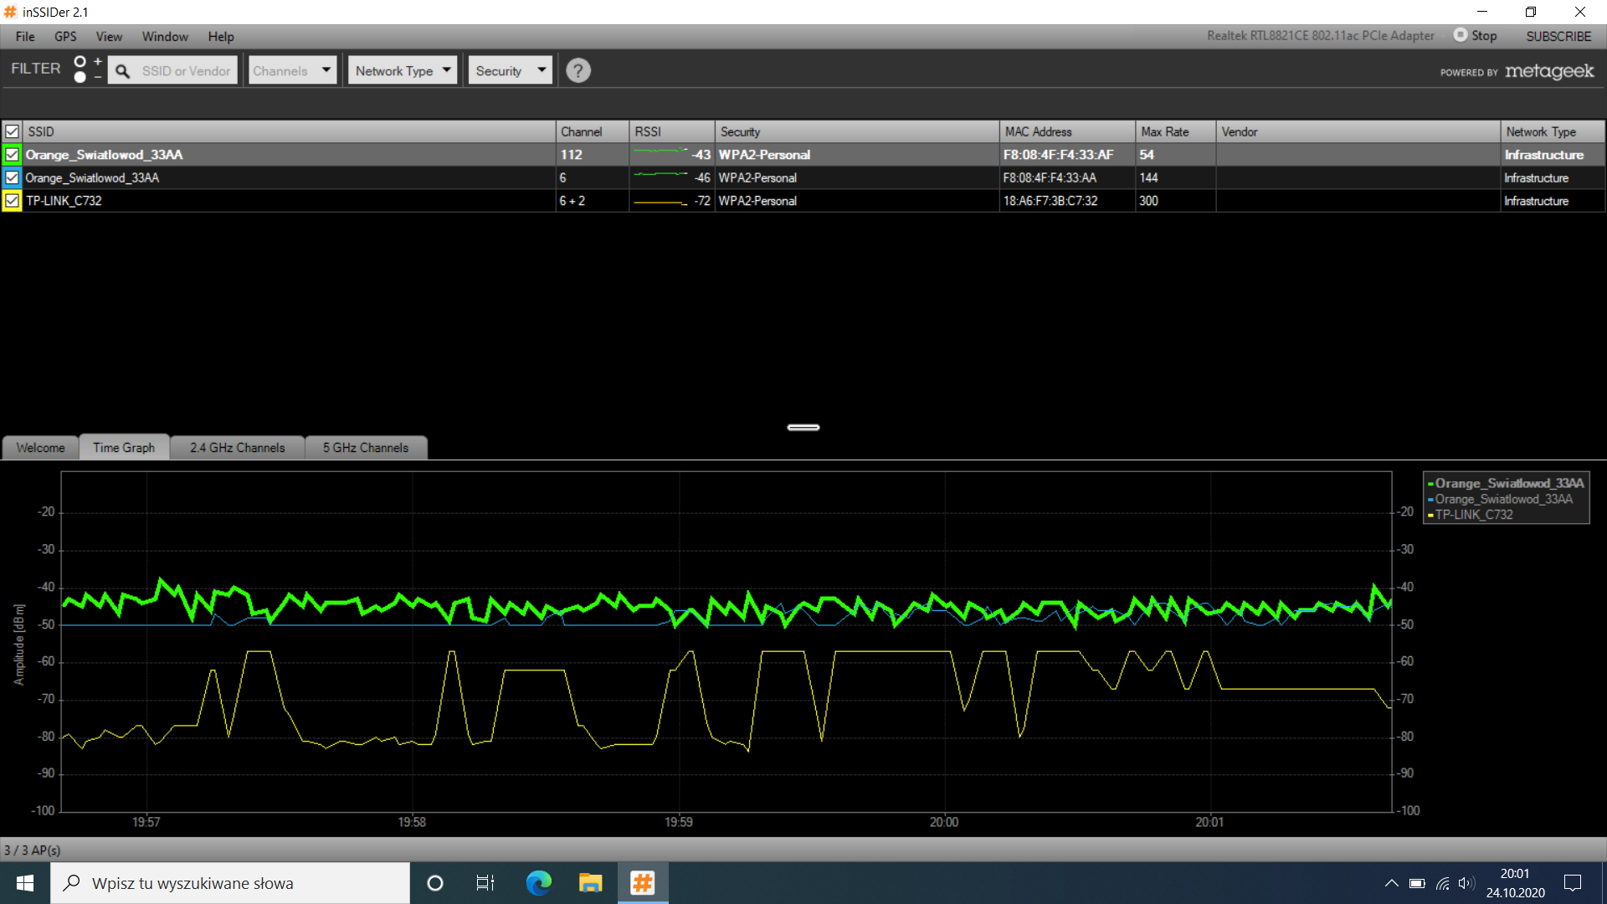Click the filter search magnifier icon
Image resolution: width=1607 pixels, height=904 pixels.
[x=122, y=71]
